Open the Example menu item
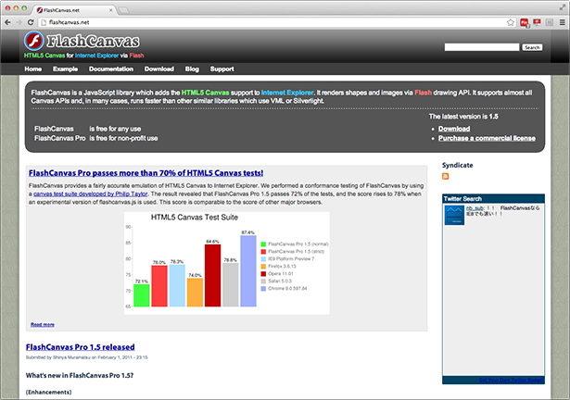 click(x=66, y=69)
